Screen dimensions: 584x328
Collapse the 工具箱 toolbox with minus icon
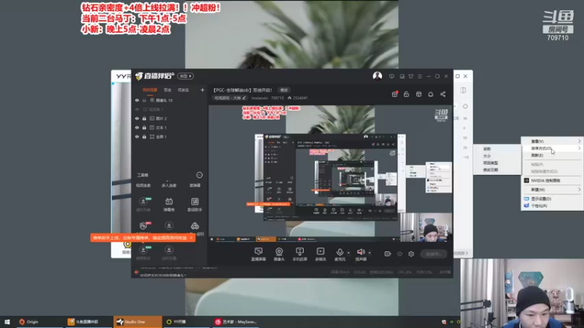[199, 175]
